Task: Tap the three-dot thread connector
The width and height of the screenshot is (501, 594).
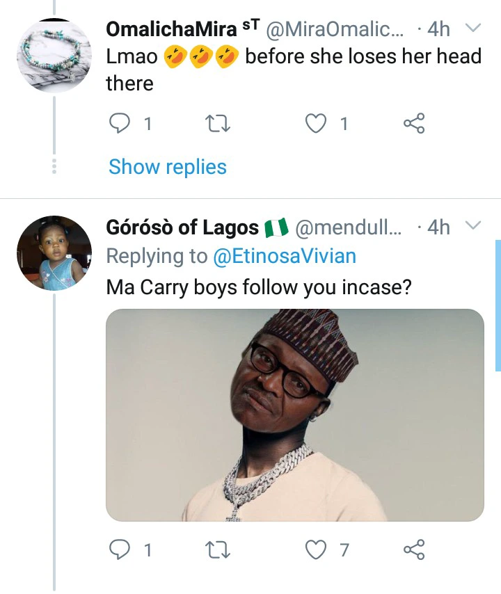Action: tap(54, 167)
